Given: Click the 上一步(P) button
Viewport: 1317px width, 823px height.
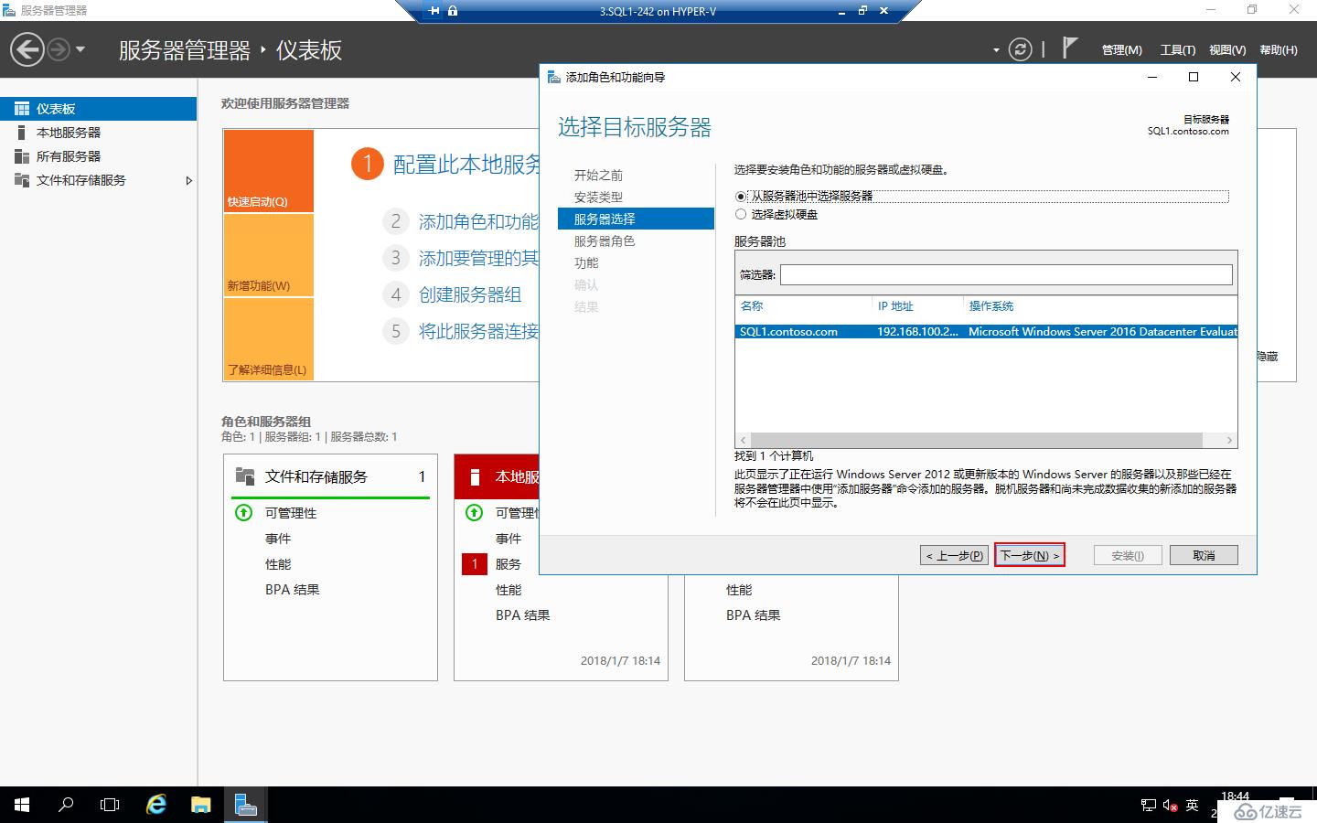Looking at the screenshot, I should [954, 555].
